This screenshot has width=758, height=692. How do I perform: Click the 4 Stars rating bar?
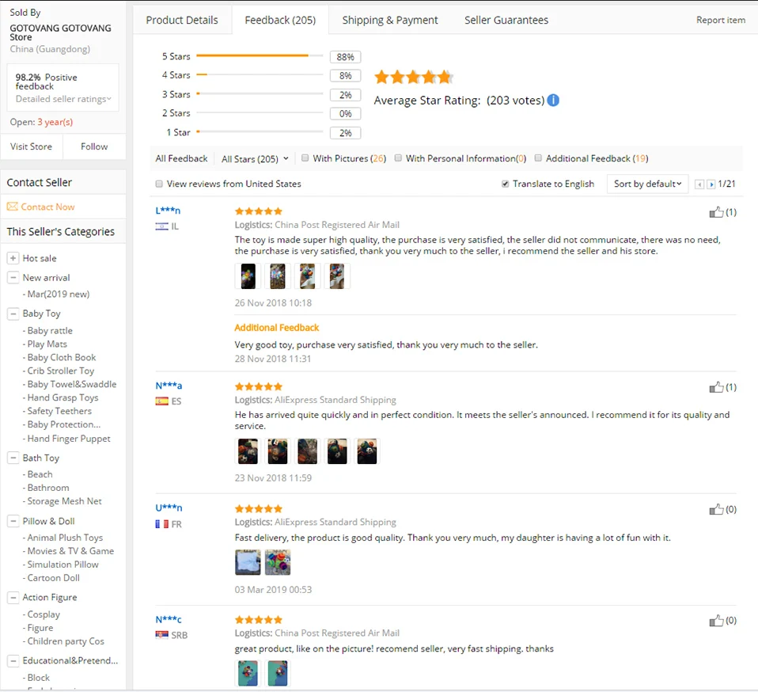(260, 75)
